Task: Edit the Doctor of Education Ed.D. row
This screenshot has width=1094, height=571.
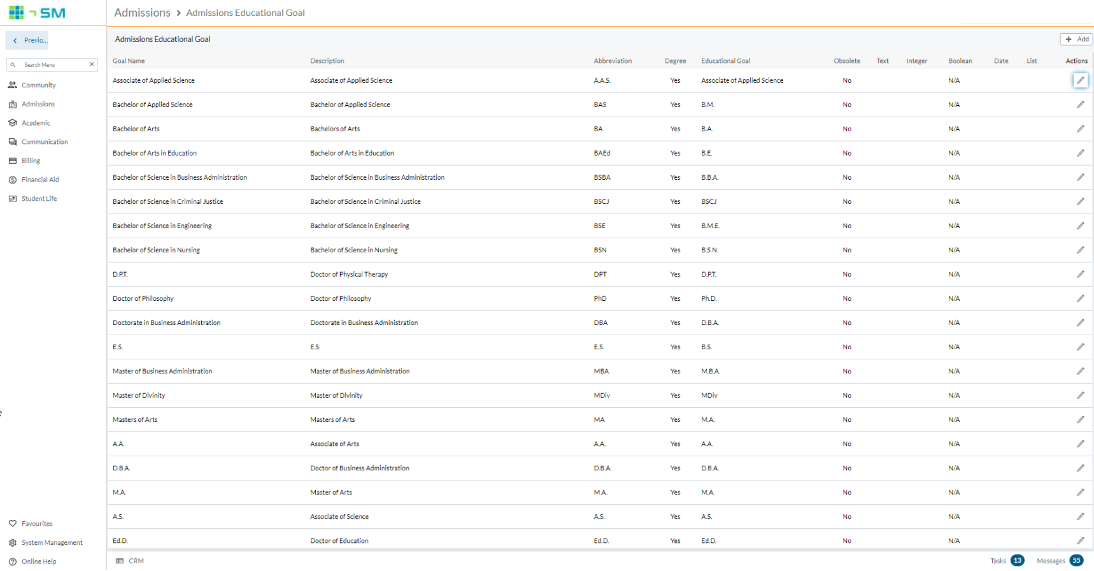Action: [1080, 540]
